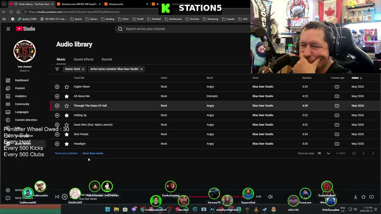Play the track Adding Up
The width and height of the screenshot is (381, 214).
(57, 115)
